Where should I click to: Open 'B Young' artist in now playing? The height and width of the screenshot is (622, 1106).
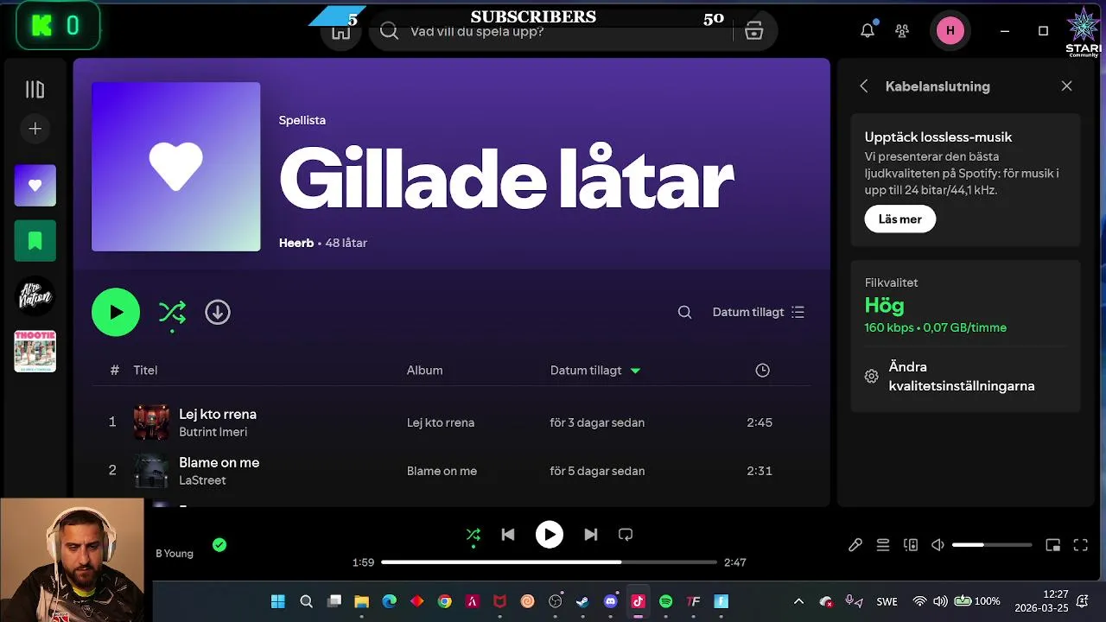175,554
